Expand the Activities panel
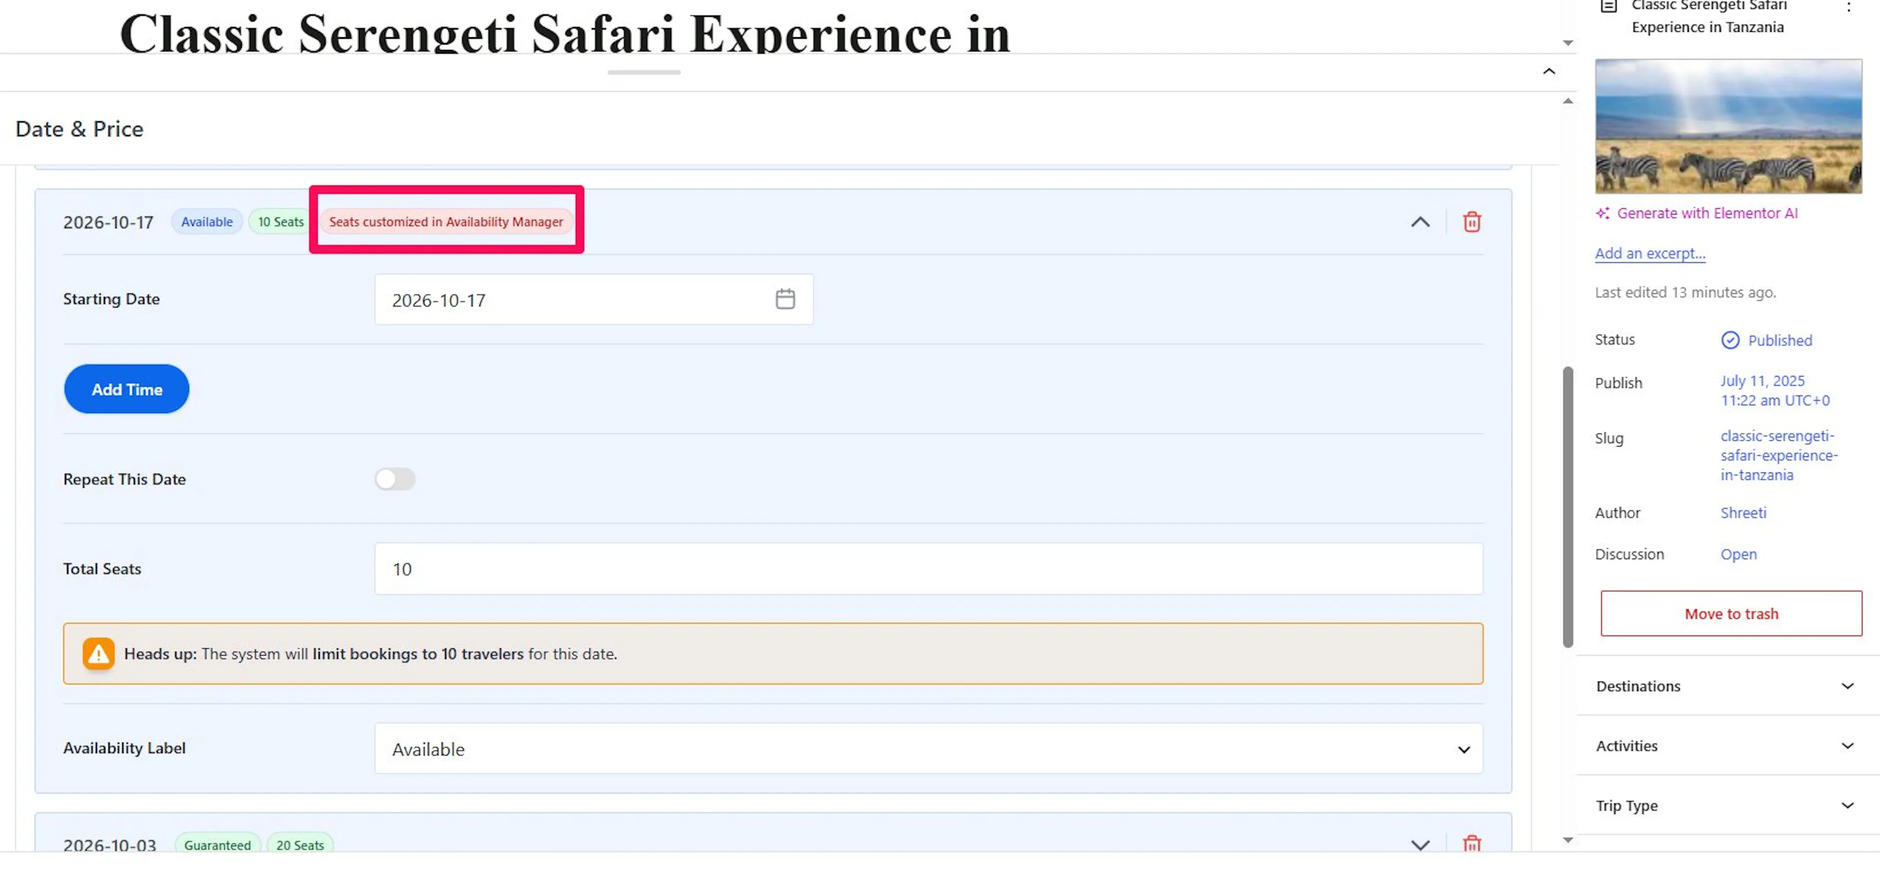 tap(1727, 746)
